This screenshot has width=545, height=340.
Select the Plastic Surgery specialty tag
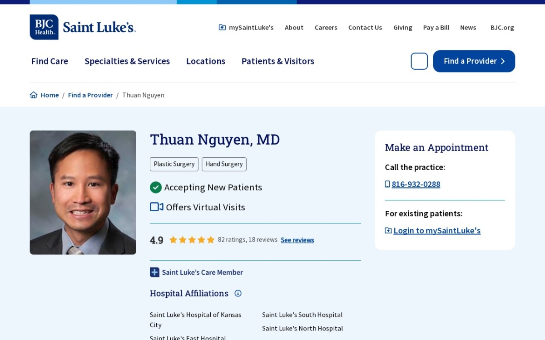(174, 164)
